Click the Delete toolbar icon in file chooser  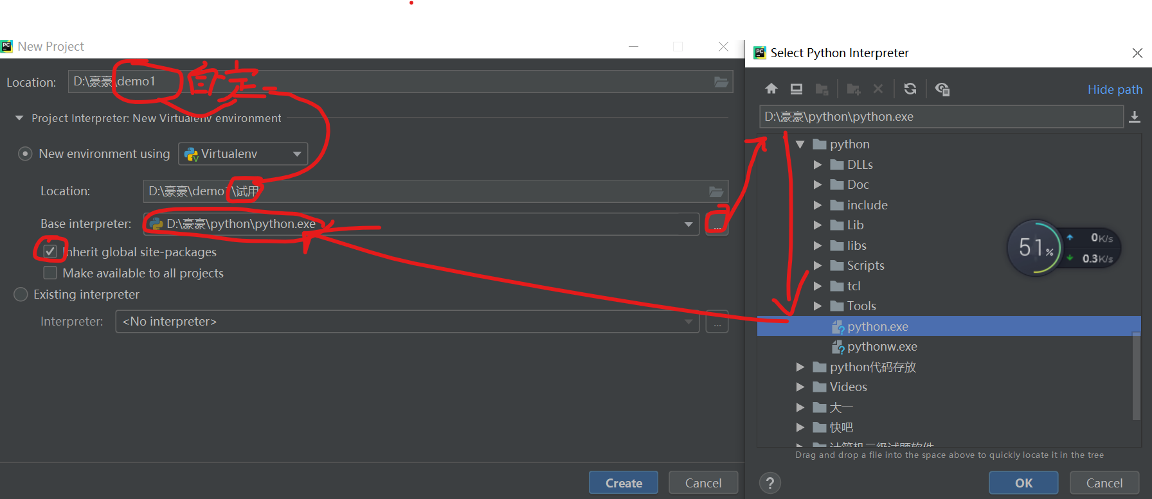pyautogui.click(x=878, y=89)
